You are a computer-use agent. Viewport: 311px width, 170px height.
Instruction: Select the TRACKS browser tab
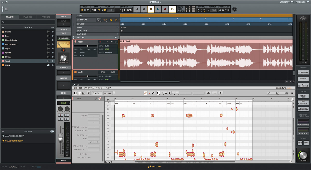point(10,17)
